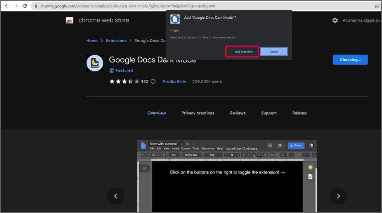Click the Format menu in the preview
The width and height of the screenshot is (382, 213).
point(185,148)
